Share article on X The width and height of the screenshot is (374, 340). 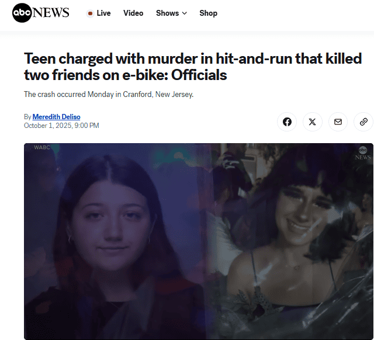click(x=313, y=122)
